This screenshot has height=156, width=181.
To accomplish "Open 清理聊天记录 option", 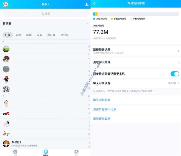I will tap(136, 51).
